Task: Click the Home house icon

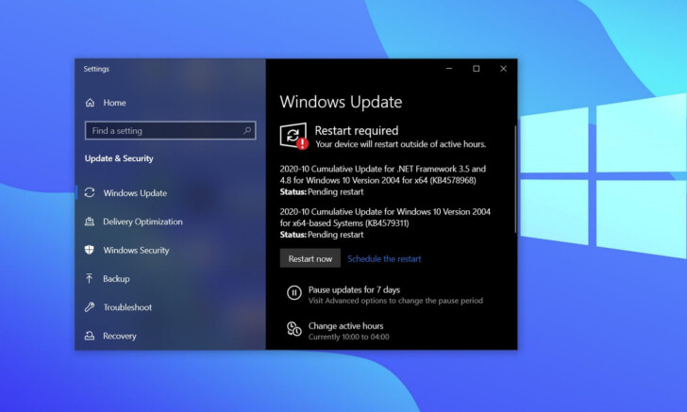Action: click(x=90, y=103)
